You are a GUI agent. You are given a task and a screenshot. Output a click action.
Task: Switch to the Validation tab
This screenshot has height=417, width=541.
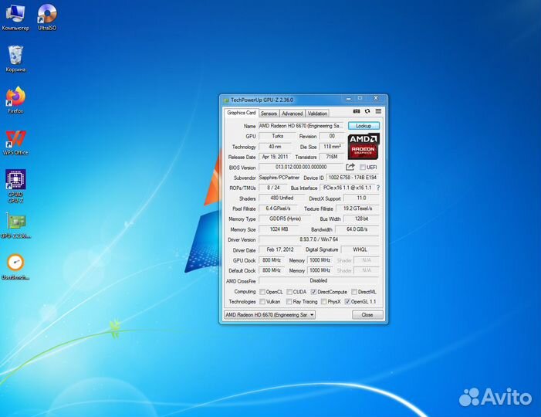click(x=317, y=114)
